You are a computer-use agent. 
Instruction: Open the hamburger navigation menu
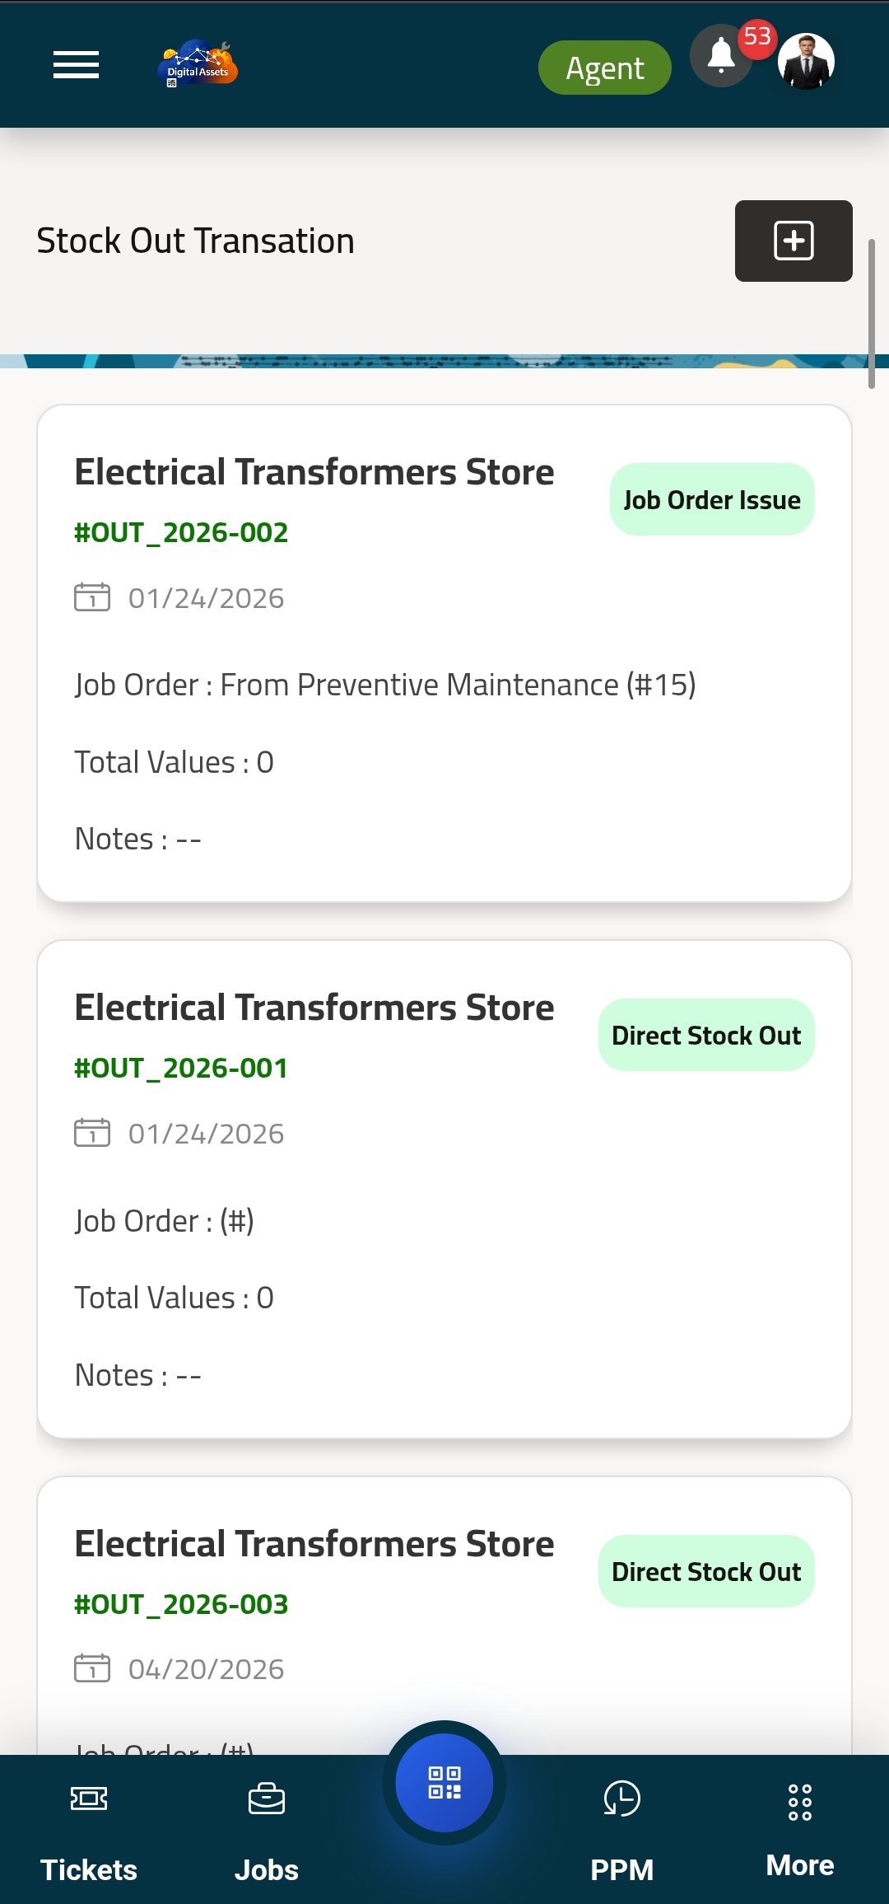(x=76, y=64)
